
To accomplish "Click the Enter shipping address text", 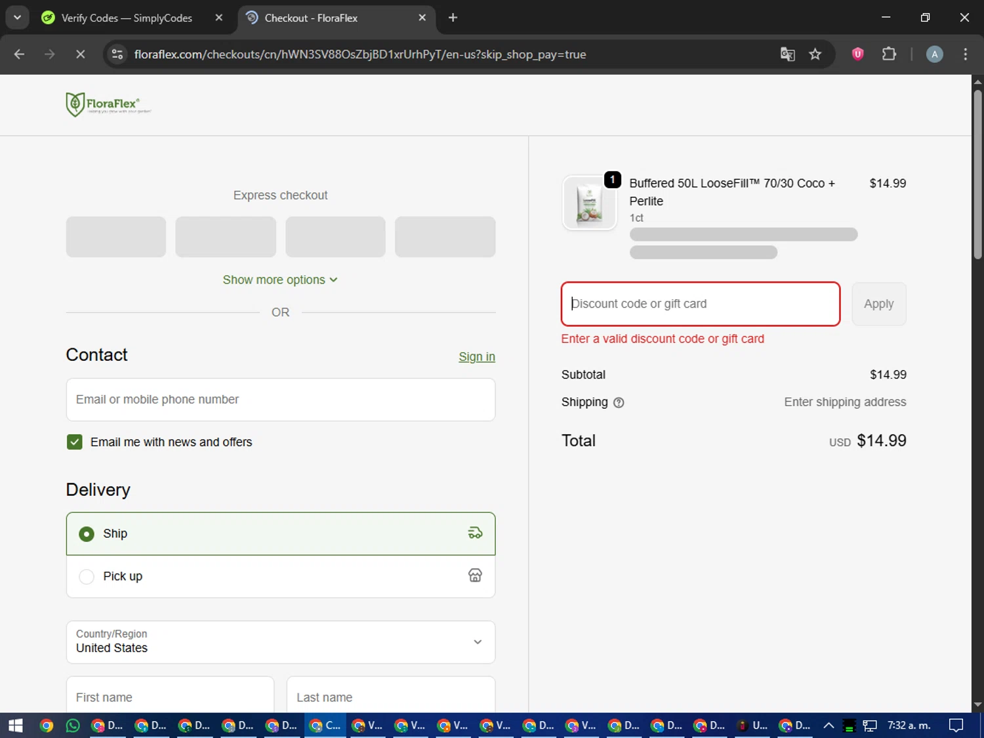I will [845, 402].
